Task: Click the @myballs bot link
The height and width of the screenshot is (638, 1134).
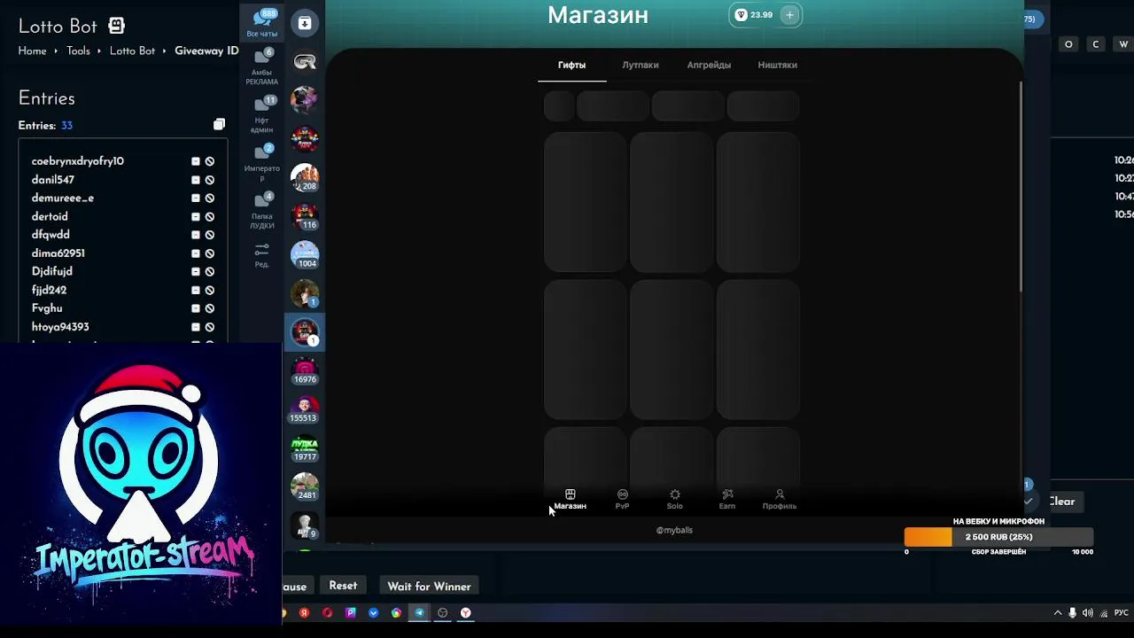Action: pos(674,530)
